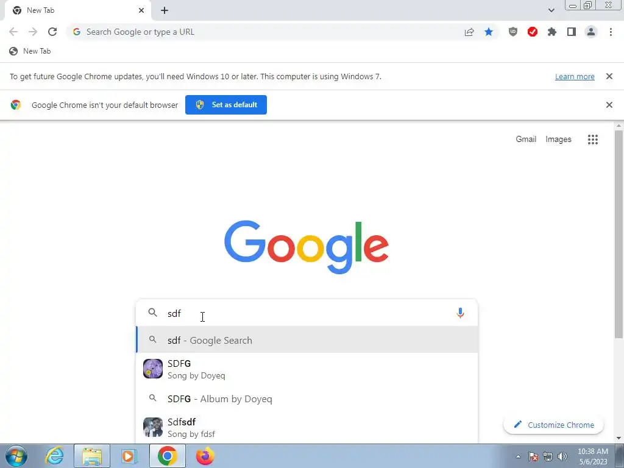Open the taskbar clock and date

(592, 456)
